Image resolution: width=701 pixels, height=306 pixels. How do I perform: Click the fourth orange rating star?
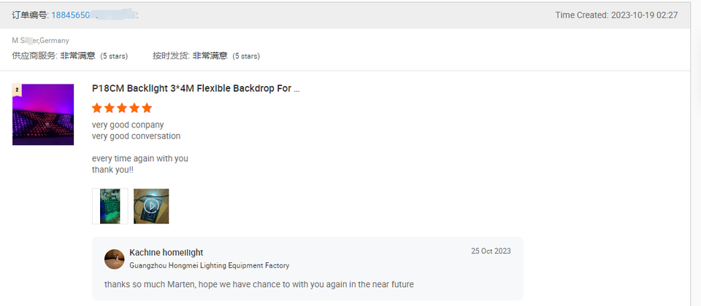134,108
